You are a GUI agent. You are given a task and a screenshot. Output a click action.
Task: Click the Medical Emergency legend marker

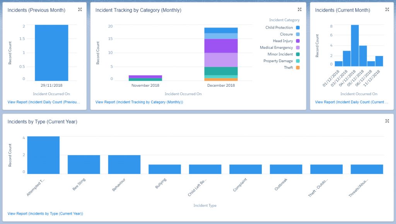(297, 47)
